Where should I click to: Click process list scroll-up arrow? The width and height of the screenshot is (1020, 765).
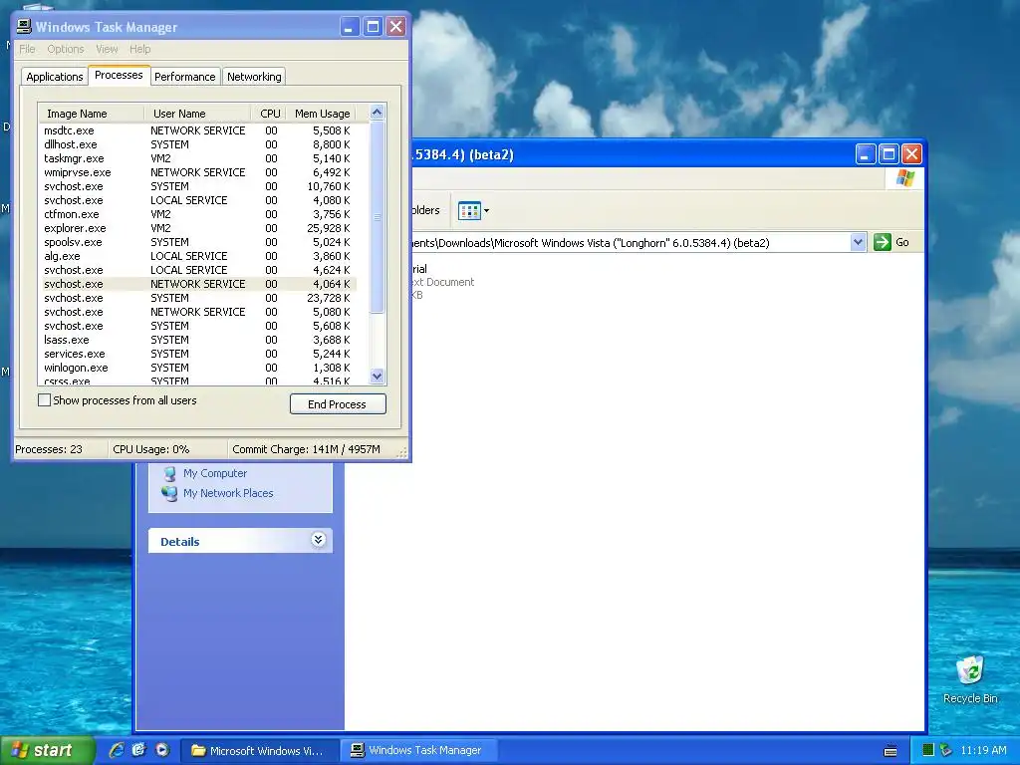click(x=377, y=112)
